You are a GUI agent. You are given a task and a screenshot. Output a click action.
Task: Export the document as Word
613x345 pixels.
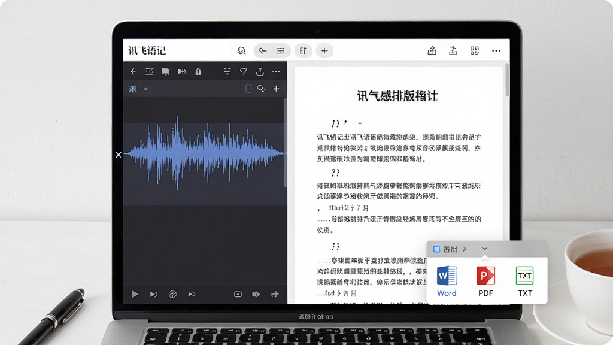447,282
